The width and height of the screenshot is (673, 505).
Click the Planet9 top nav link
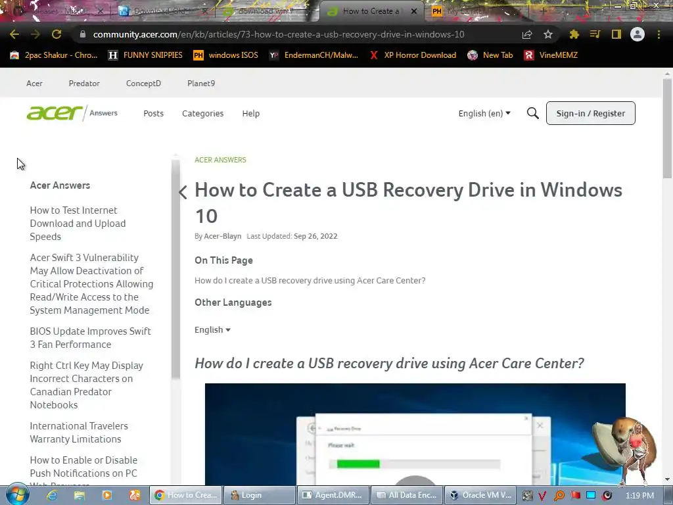click(201, 84)
